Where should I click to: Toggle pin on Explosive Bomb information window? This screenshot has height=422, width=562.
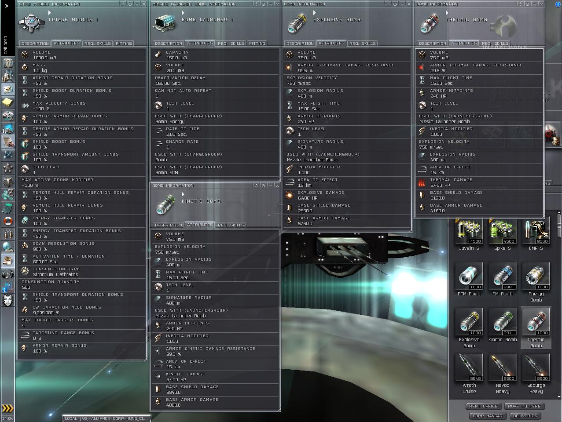click(395, 4)
